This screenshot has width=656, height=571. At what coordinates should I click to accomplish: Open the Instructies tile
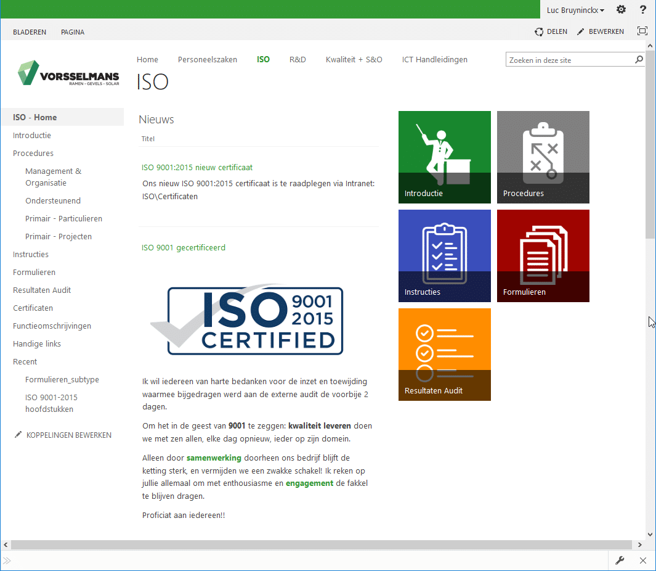[x=444, y=256]
